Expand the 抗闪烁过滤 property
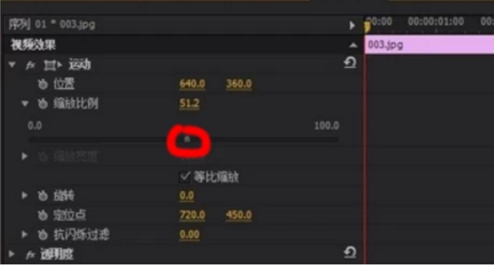494x265 pixels. 25,234
